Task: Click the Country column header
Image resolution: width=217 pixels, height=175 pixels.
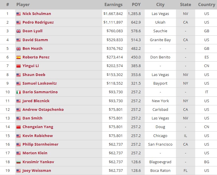Action: pos(206,5)
